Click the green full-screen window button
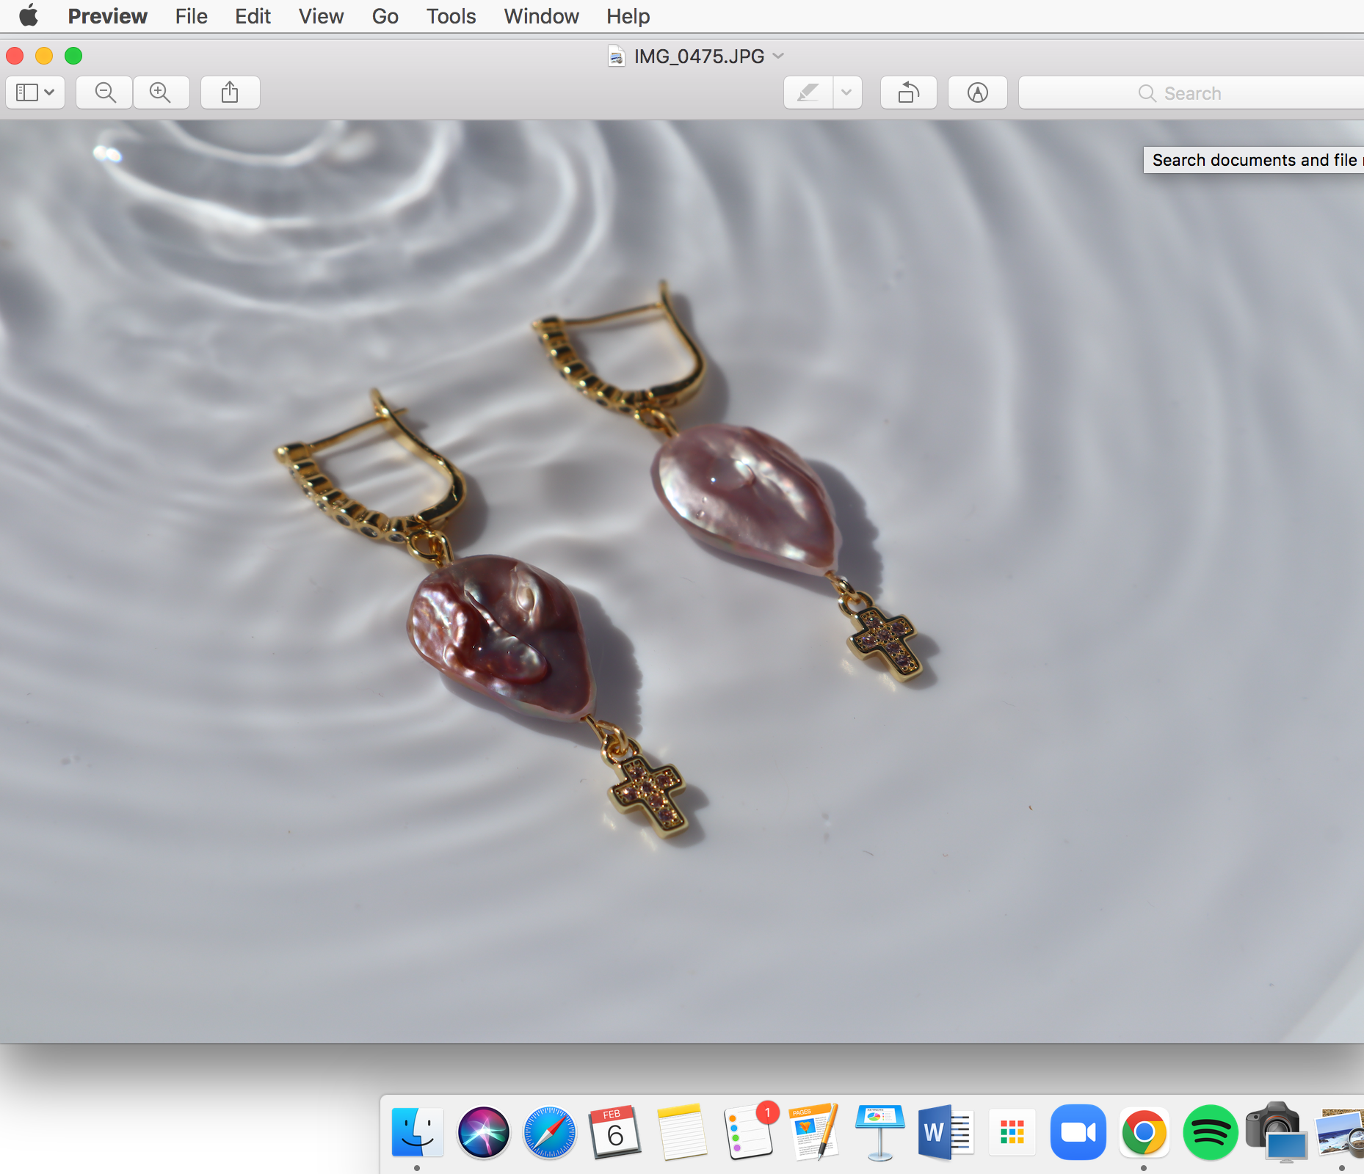Screen dimensions: 1364x1174 pyautogui.click(x=73, y=56)
